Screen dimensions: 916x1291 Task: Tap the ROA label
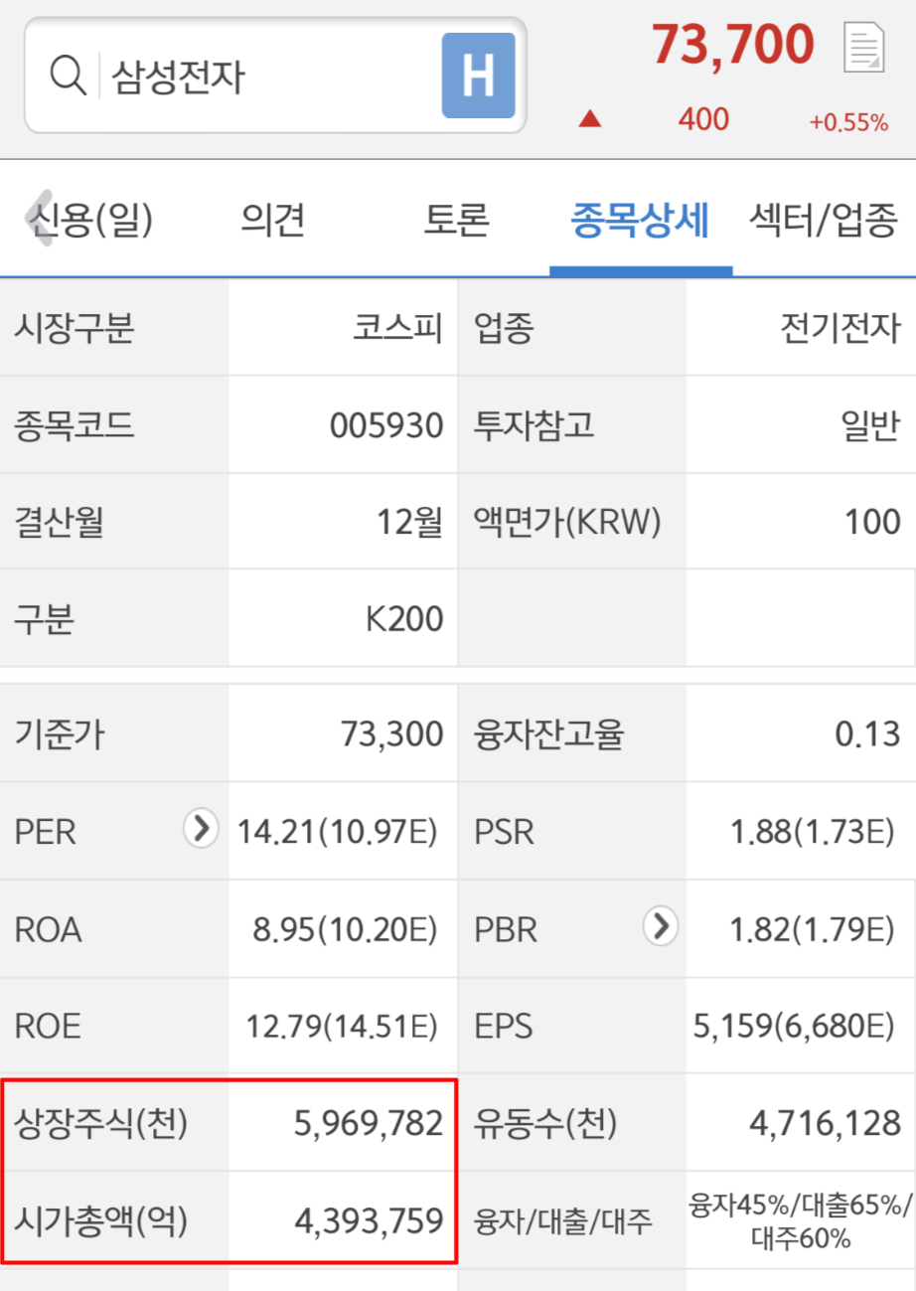tap(48, 928)
